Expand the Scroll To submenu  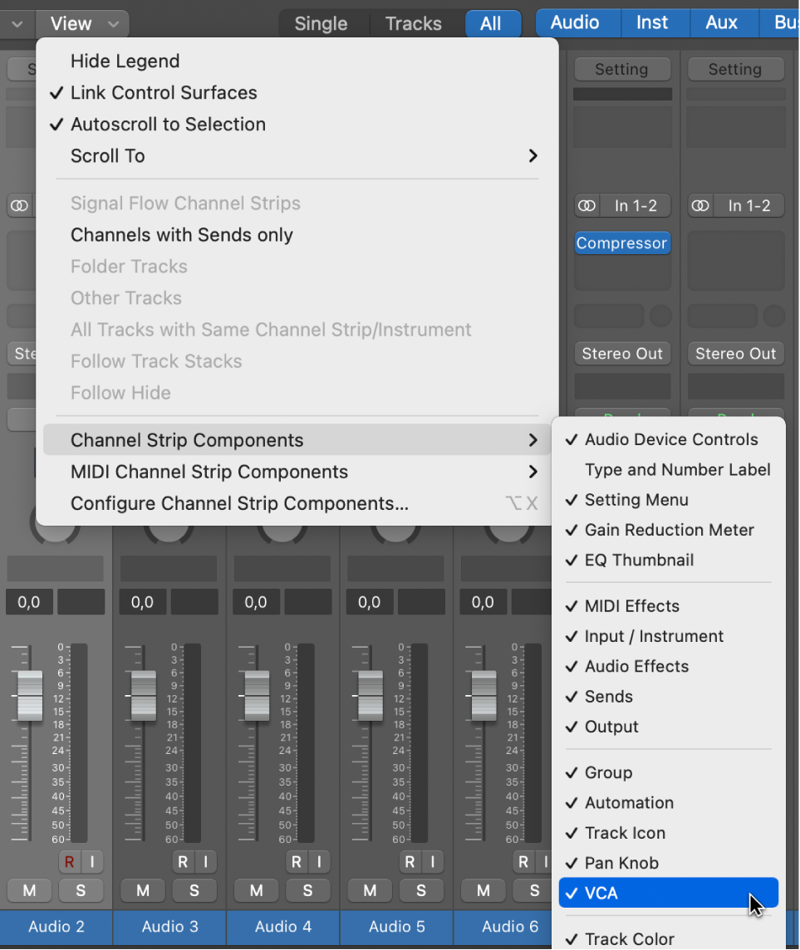point(297,156)
